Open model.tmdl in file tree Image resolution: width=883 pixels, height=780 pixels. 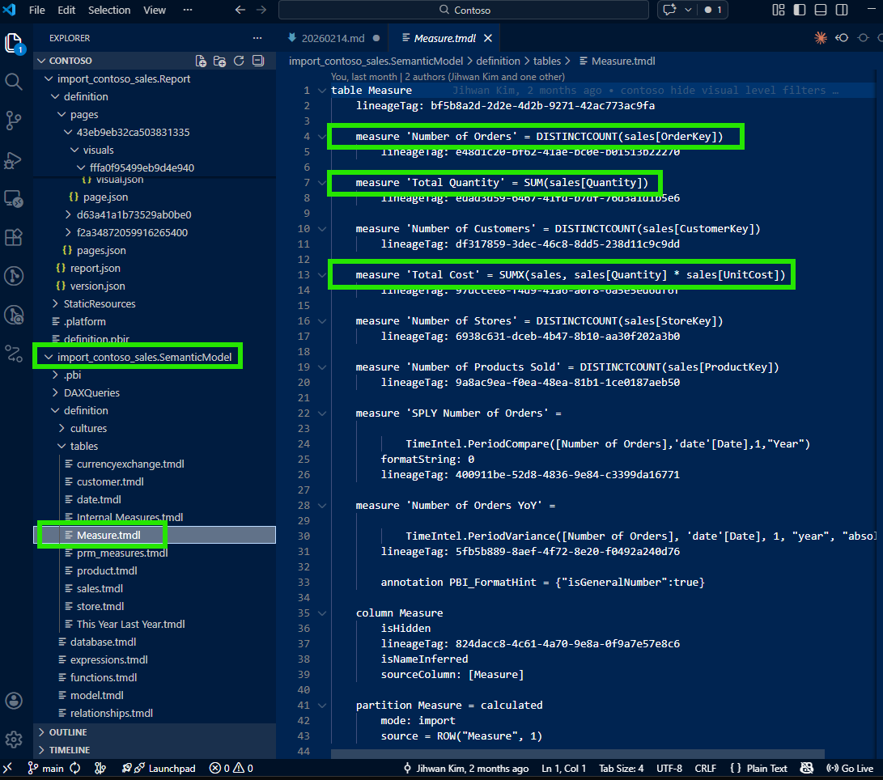pyautogui.click(x=97, y=696)
